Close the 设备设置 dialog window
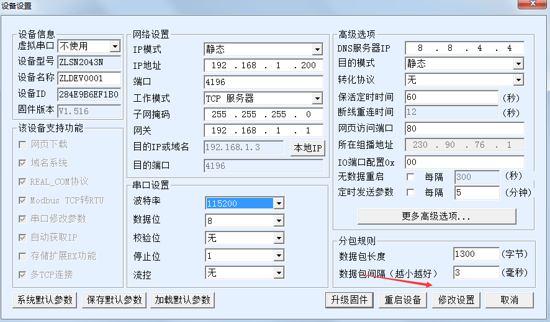Screen dimensions: 550x322 pyautogui.click(x=533, y=7)
